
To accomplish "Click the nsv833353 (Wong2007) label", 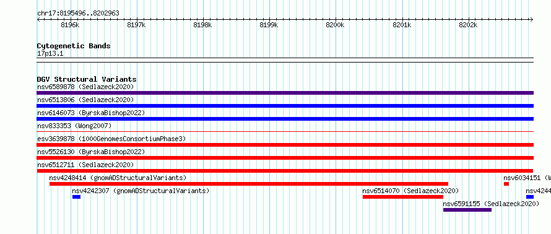I will [x=74, y=126].
